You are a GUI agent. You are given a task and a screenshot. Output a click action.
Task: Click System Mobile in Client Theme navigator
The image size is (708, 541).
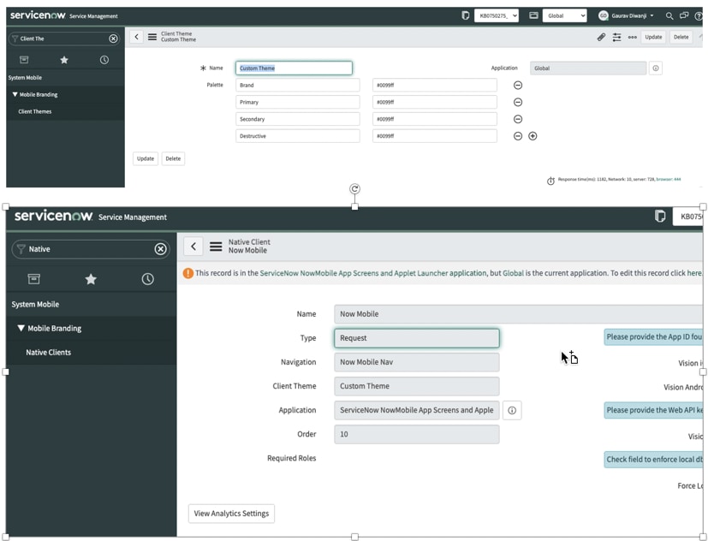tap(25, 78)
